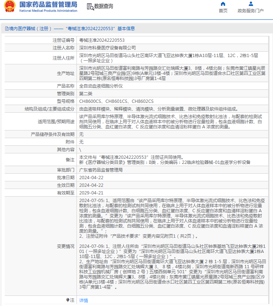Click the 2024-07-09 change entry text
Image resolution: width=273 pixels, height=306 pixels.
tap(173, 267)
